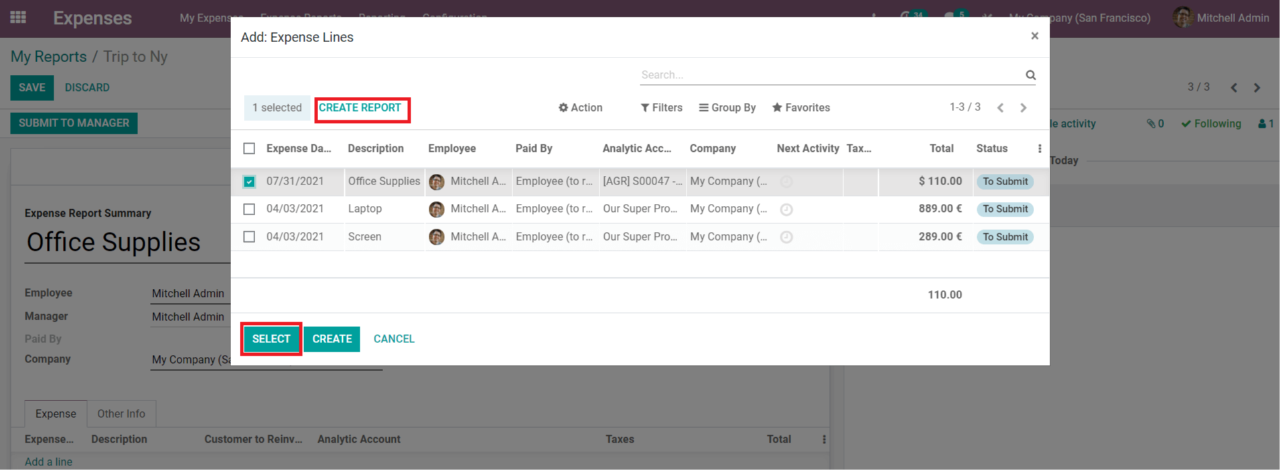The image size is (1280, 470).
Task: Open optional columns menu in Expense tab table
Action: coord(824,439)
